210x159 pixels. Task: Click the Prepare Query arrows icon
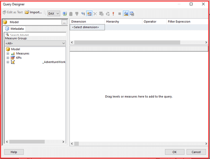coord(107,14)
